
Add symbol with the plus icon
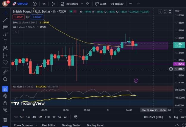pyautogui.click(x=35, y=4)
